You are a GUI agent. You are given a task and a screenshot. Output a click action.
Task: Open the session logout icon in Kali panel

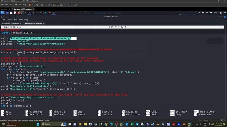click(225, 13)
